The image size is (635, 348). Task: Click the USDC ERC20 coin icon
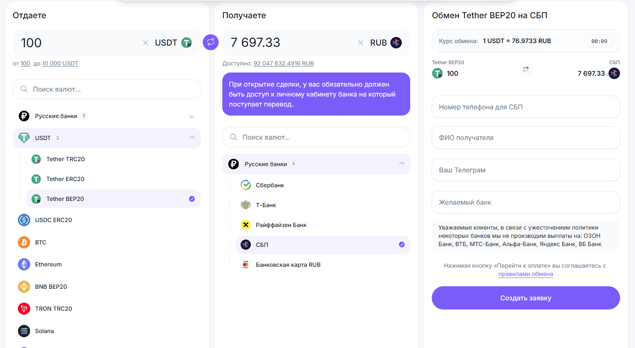24,220
